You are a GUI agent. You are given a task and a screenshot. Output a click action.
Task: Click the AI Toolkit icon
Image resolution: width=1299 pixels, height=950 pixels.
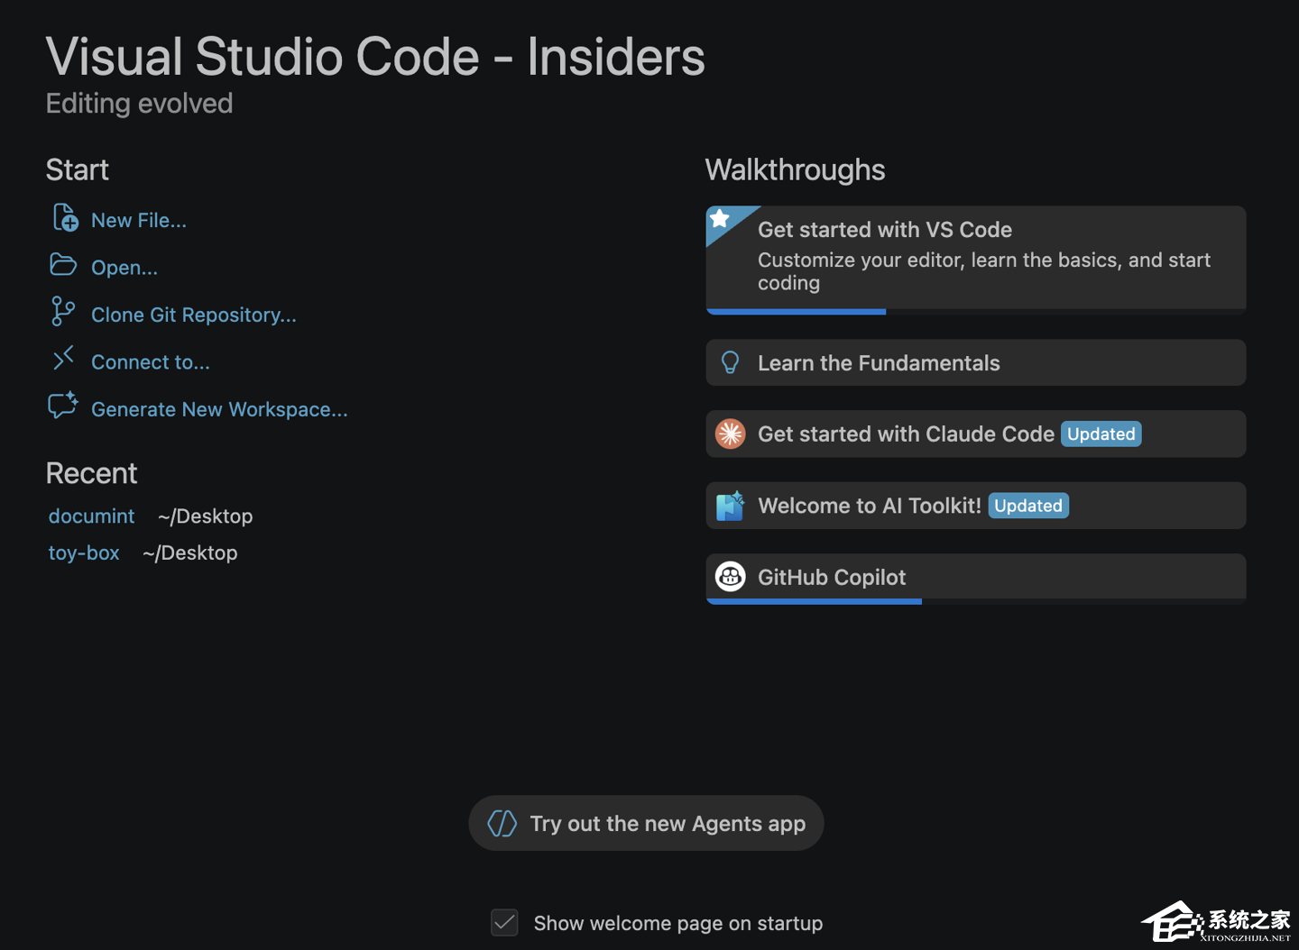(730, 506)
